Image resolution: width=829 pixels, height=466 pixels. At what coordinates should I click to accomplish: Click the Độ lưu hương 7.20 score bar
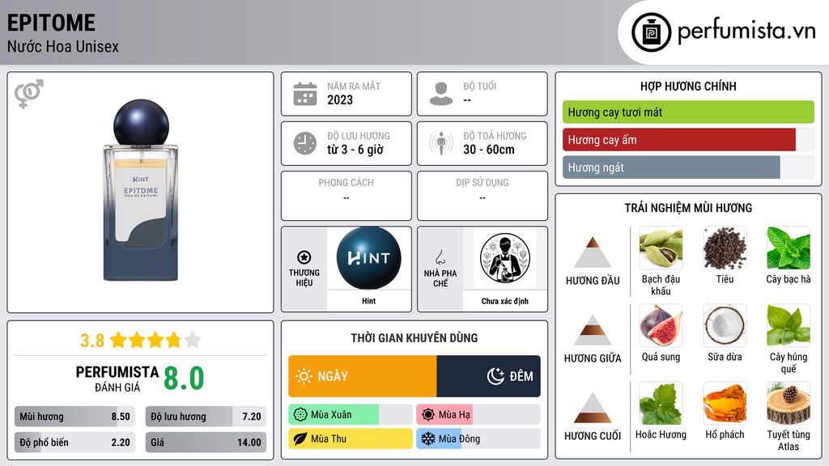tap(206, 417)
